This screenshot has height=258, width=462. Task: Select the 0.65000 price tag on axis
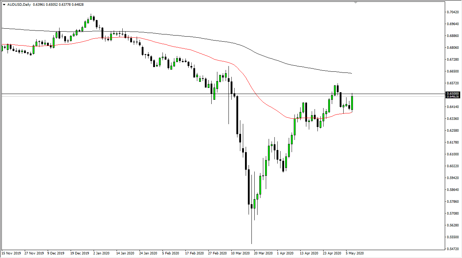(x=452, y=93)
